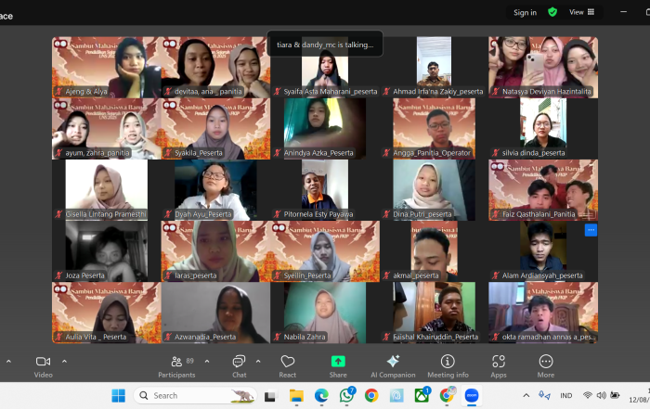650x409 pixels.
Task: Open WhatsApp from the taskbar
Action: [x=346, y=396]
